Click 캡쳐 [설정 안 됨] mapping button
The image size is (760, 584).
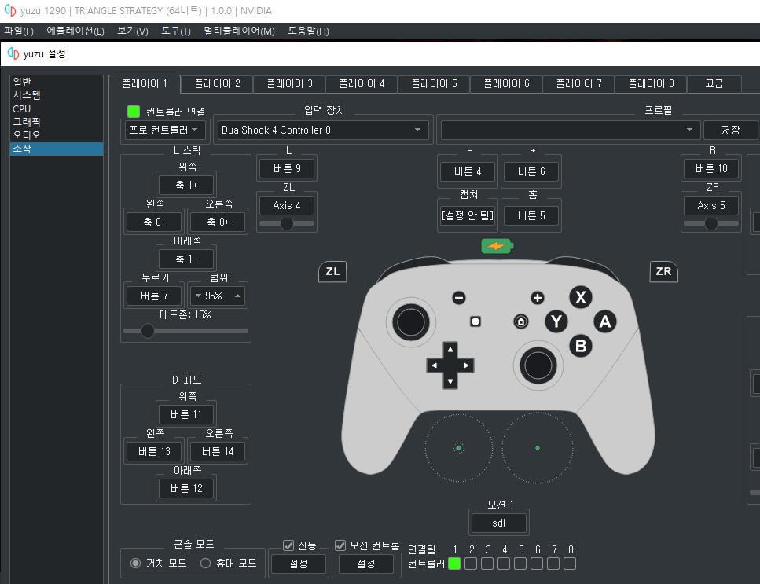[x=468, y=215]
